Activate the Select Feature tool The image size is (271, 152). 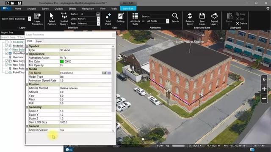pos(52,19)
